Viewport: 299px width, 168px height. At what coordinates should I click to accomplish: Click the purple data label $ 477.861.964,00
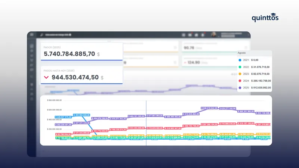[x=155, y=116]
